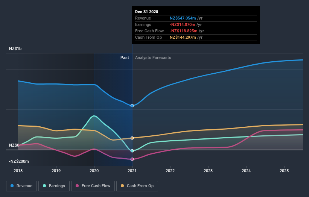Select the Cash From Op data point at 2021
Viewport: 309px width, 197px height.
(132, 138)
